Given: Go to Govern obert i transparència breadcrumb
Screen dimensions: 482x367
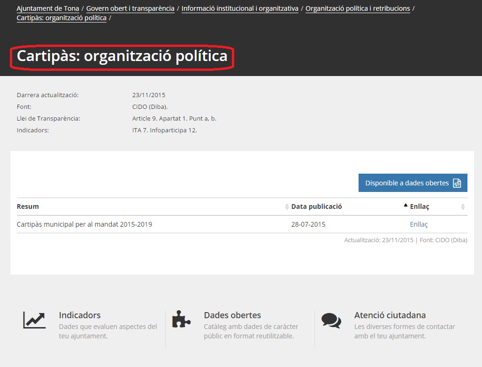Looking at the screenshot, I should coord(130,8).
